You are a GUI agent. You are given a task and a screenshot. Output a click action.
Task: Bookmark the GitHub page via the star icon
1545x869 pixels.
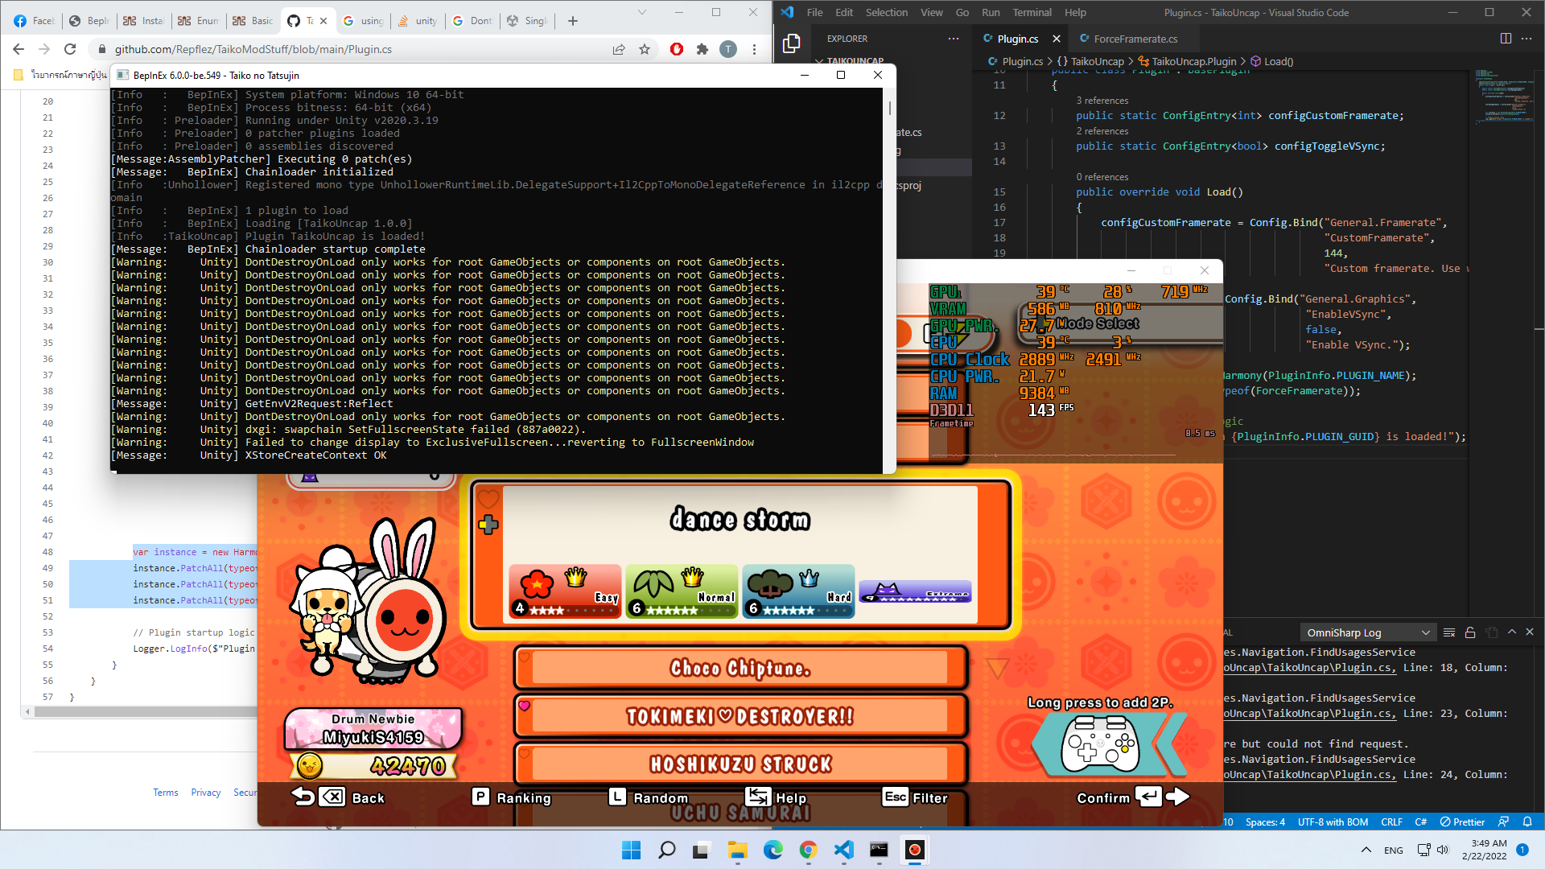(645, 49)
